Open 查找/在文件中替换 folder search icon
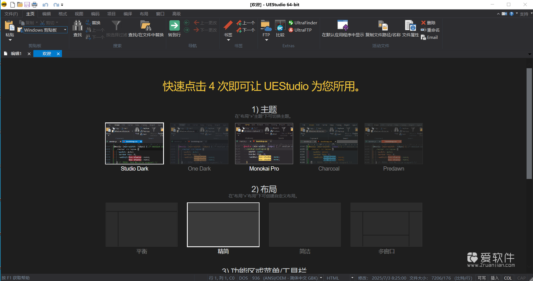 pos(146,26)
